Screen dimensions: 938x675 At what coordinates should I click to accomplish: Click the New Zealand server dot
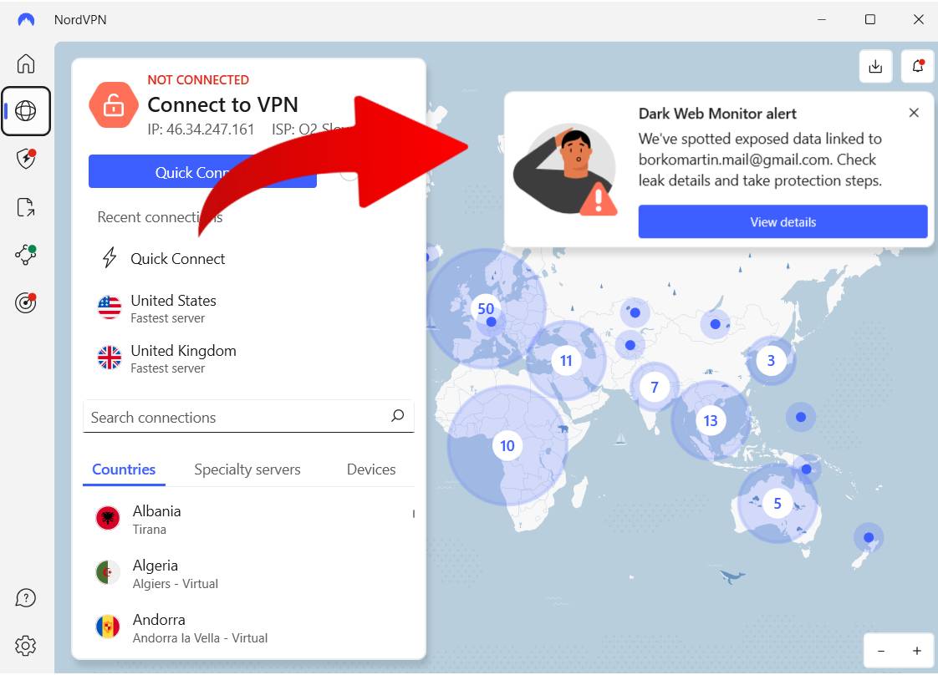coord(869,537)
